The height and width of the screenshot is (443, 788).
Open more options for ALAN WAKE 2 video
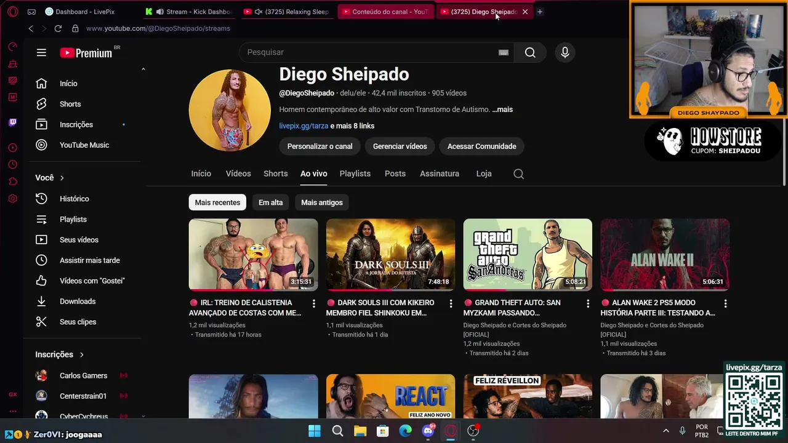click(725, 303)
